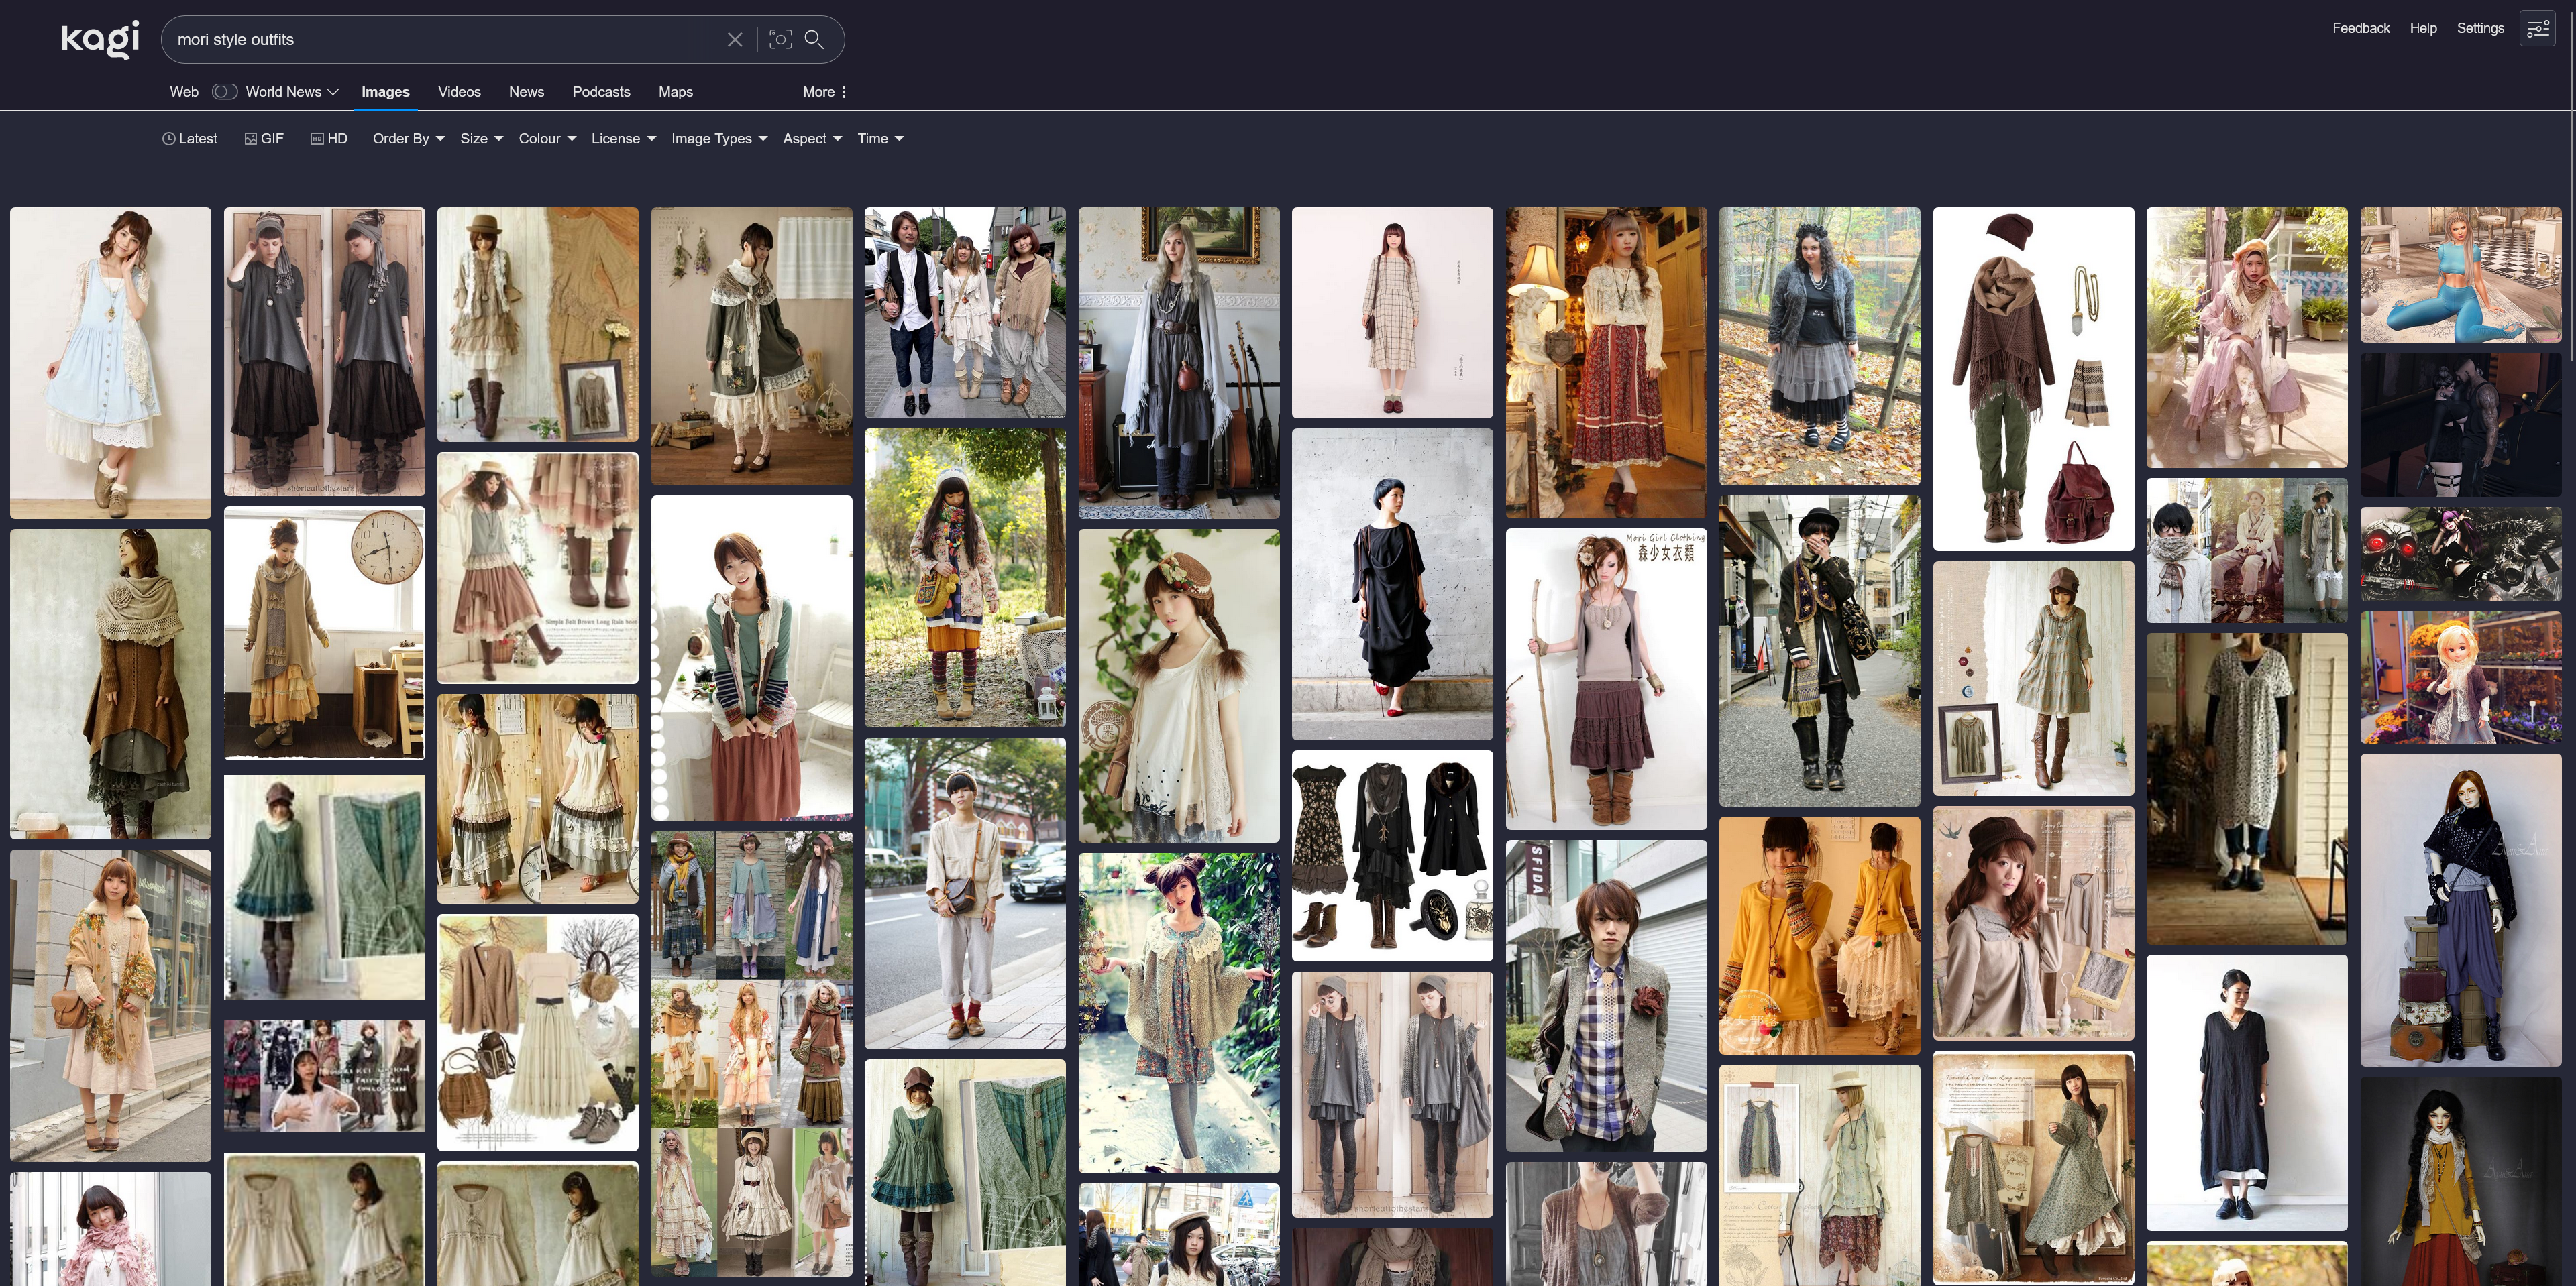The image size is (2576, 1286).
Task: Open the light blue dress thumbnail
Action: point(110,363)
